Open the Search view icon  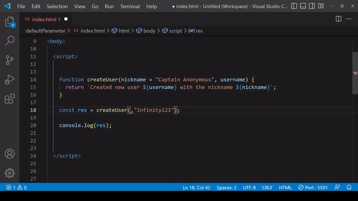point(10,41)
